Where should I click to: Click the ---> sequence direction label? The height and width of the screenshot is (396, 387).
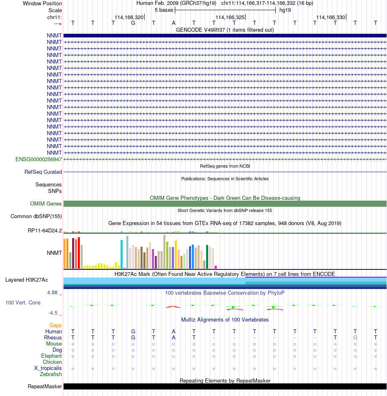[x=57, y=24]
